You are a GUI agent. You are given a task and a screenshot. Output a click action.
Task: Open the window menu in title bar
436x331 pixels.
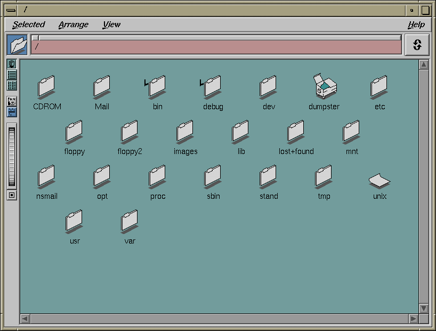coord(11,10)
